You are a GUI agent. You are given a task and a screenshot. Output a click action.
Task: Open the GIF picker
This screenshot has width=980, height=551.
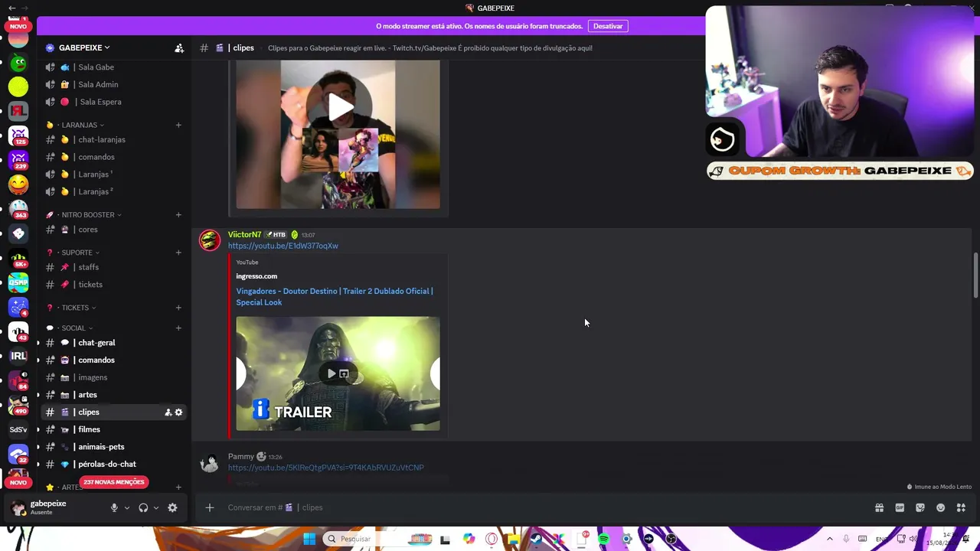coord(900,507)
